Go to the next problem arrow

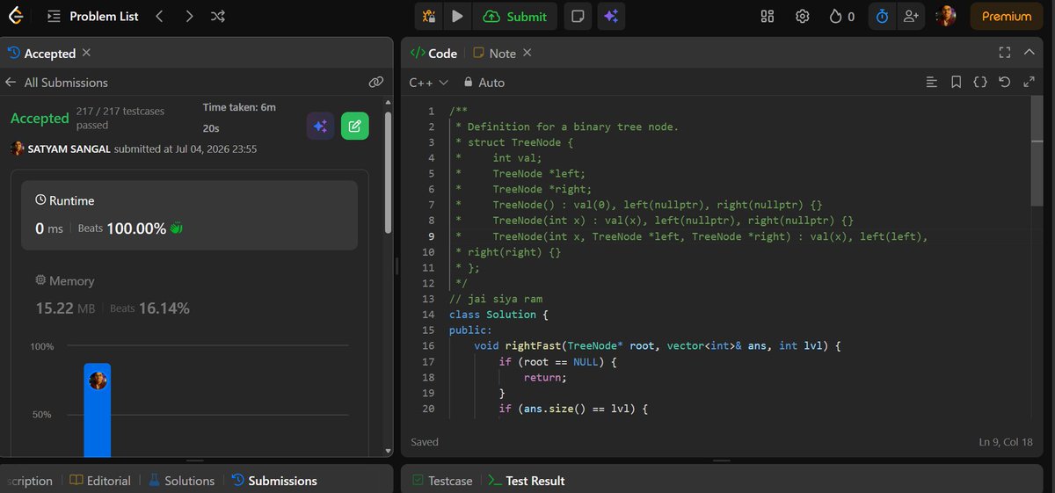[189, 16]
